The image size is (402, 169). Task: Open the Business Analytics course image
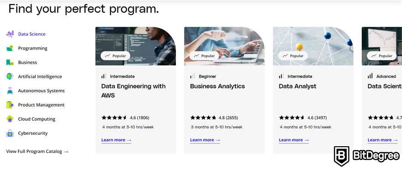224,46
